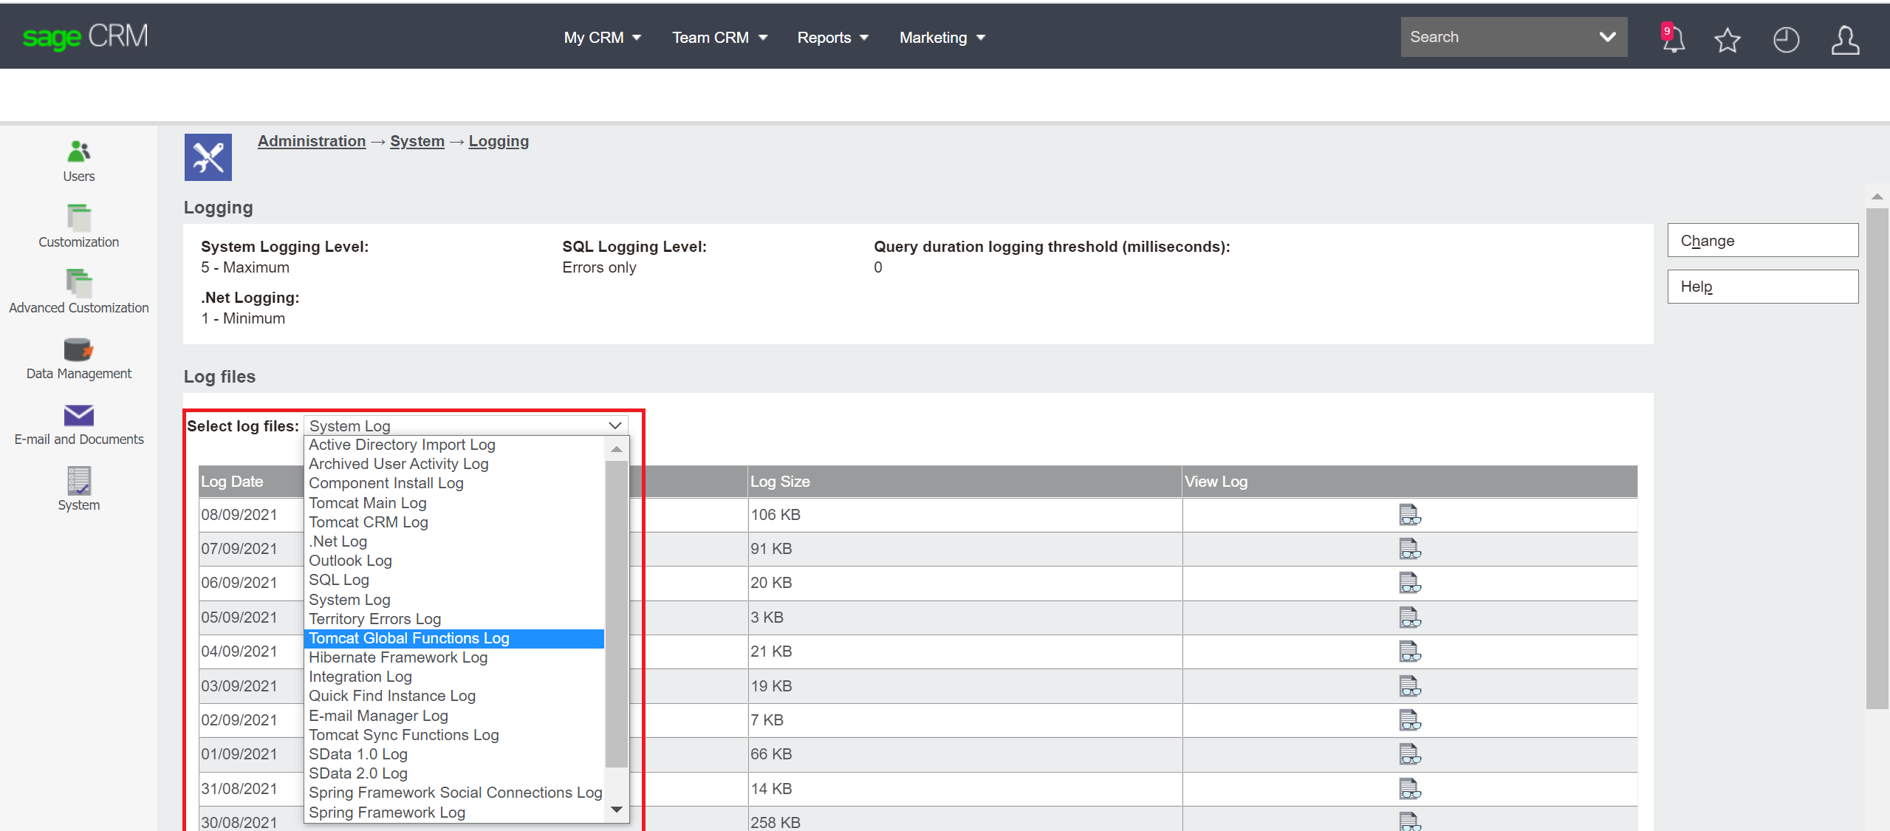View the log dated 08/09/2021
Screen dimensions: 1890x831
1409,515
